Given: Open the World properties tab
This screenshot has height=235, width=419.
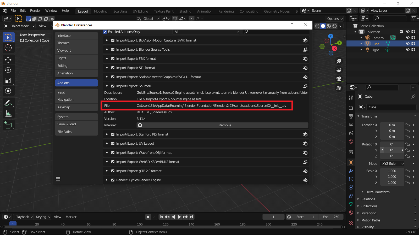Looking at the screenshot, I should click(351, 142).
